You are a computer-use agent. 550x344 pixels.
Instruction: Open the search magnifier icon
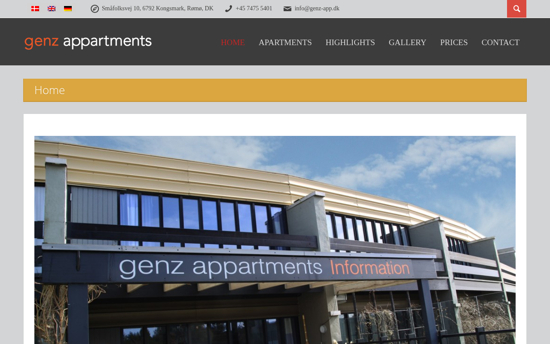click(516, 9)
